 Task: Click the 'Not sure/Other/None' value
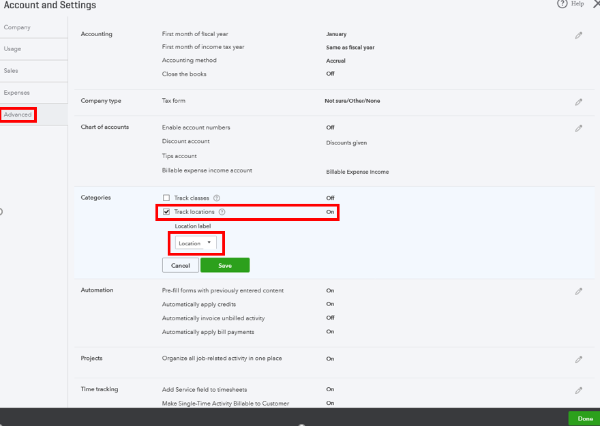(x=352, y=101)
